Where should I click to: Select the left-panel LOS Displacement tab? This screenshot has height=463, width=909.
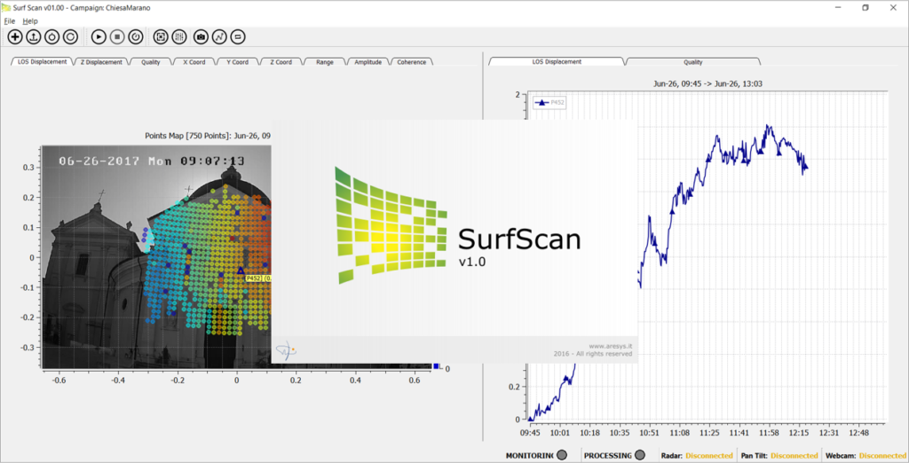[42, 61]
